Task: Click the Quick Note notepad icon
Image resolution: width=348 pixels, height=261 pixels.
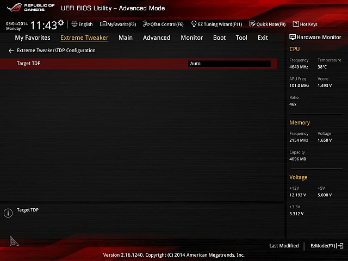Action: 252,24
